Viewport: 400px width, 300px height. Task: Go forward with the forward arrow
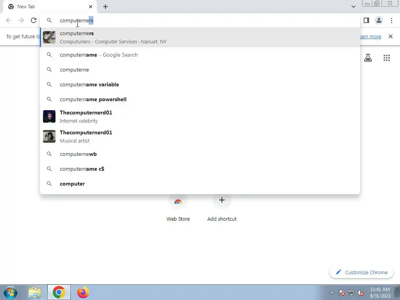click(21, 20)
